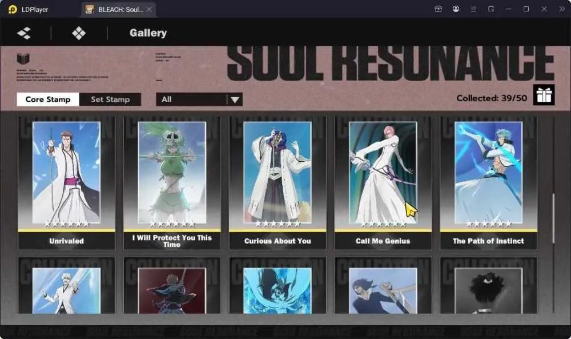The width and height of the screenshot is (571, 339).
Task: Select the white-coat character card below Unrivaled
Action: (67, 286)
